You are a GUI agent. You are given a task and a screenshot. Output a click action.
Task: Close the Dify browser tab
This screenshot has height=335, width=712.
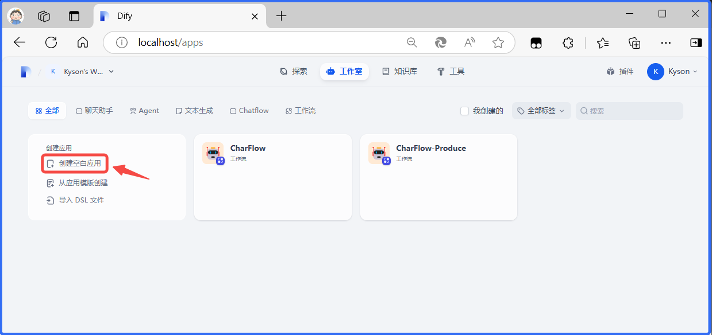pyautogui.click(x=255, y=16)
